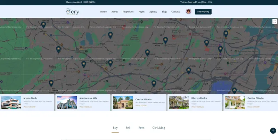Open the About page

(115, 12)
